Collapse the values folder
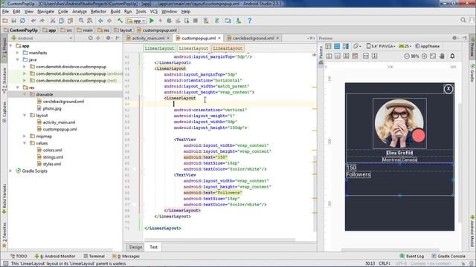The image size is (476, 267). pyautogui.click(x=25, y=143)
